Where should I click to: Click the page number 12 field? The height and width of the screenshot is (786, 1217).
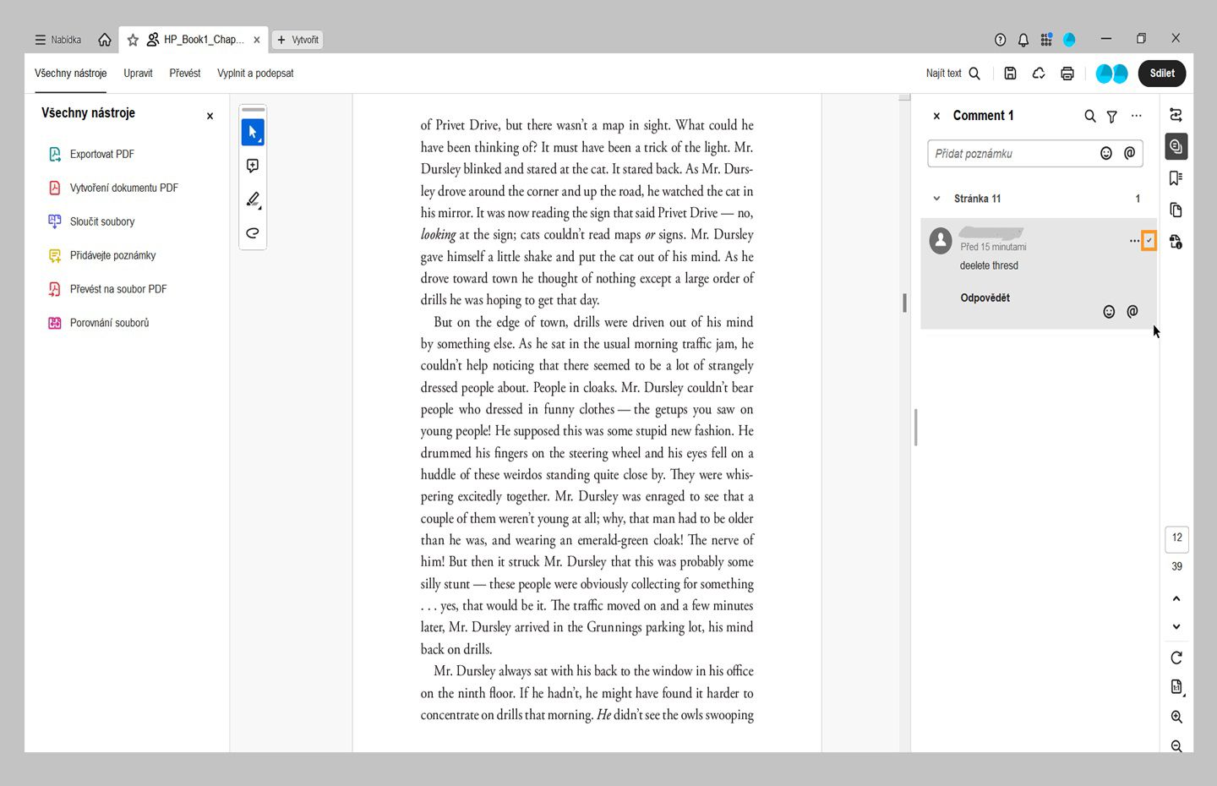(x=1177, y=538)
